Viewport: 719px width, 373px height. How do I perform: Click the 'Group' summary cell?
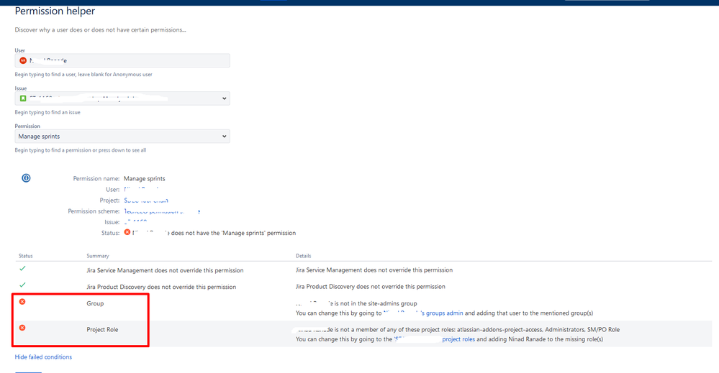[x=95, y=303]
